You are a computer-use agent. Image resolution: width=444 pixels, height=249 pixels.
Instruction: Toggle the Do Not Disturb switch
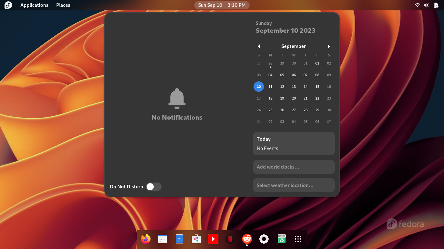[x=153, y=187]
